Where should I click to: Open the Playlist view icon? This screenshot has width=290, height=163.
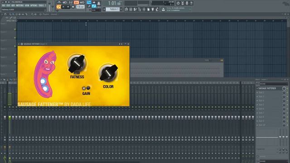click(x=126, y=9)
